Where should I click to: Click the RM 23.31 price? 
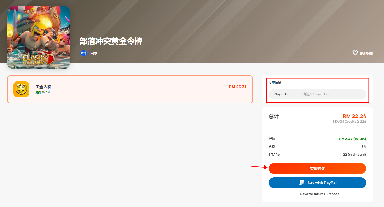click(x=238, y=87)
